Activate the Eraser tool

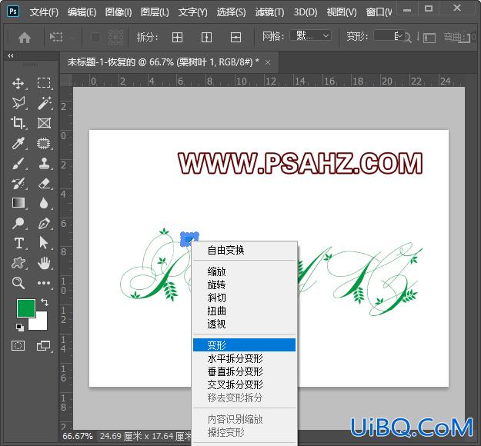click(x=44, y=183)
